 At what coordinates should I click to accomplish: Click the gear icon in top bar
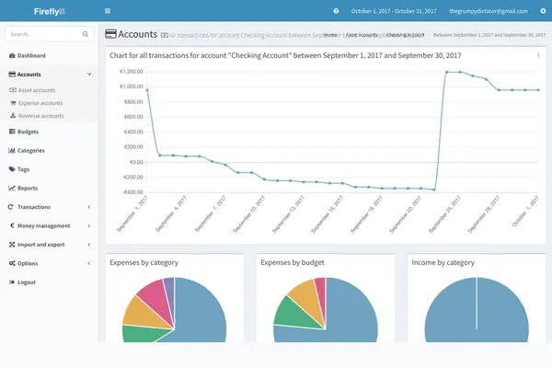click(542, 11)
